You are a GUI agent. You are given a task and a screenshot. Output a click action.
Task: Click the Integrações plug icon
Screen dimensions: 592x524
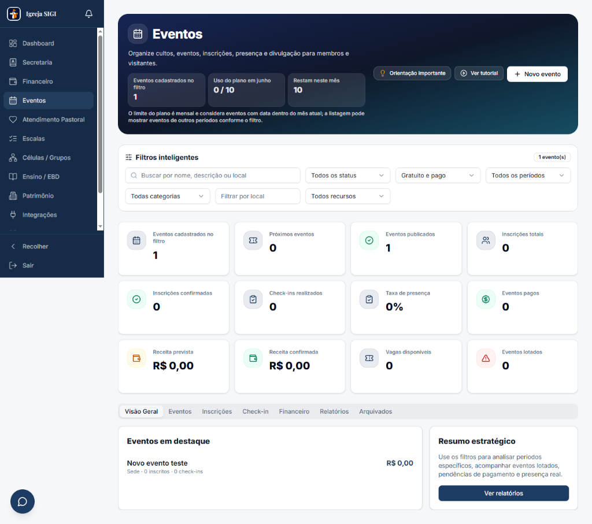click(13, 215)
